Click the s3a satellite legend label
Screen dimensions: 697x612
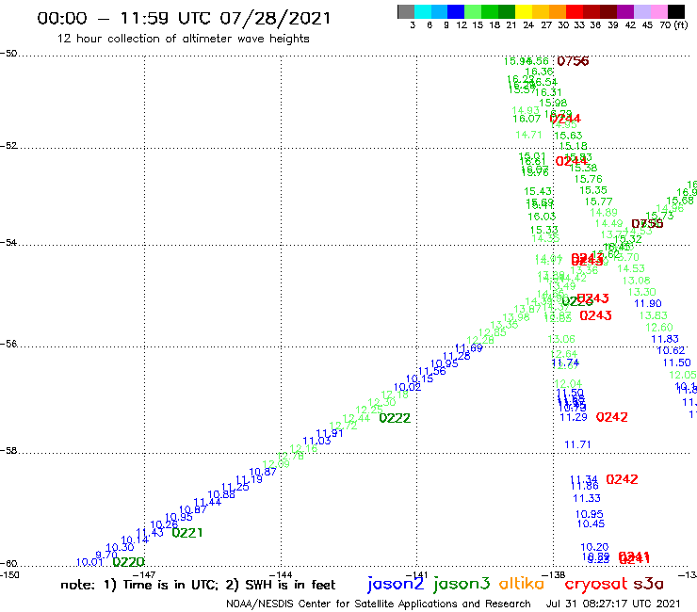point(648,584)
